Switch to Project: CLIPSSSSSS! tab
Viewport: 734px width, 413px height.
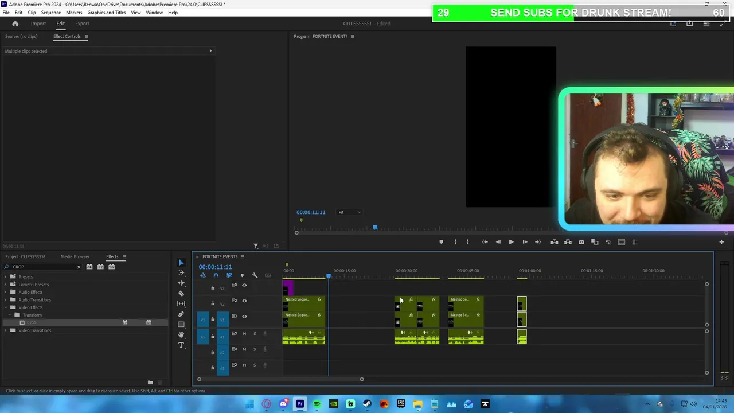click(x=25, y=257)
